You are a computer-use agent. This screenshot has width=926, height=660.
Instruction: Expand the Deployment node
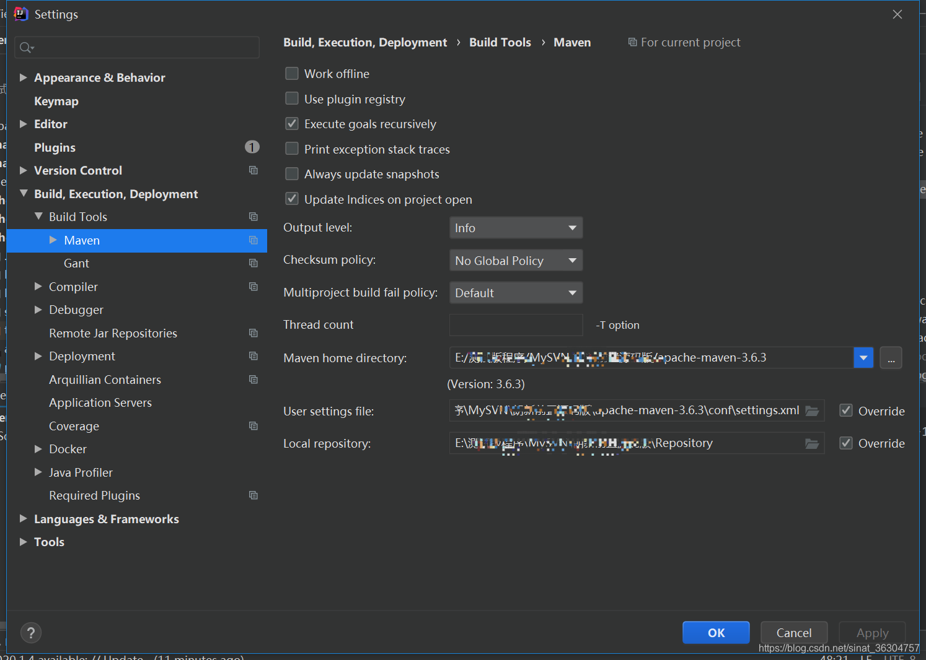pos(38,356)
